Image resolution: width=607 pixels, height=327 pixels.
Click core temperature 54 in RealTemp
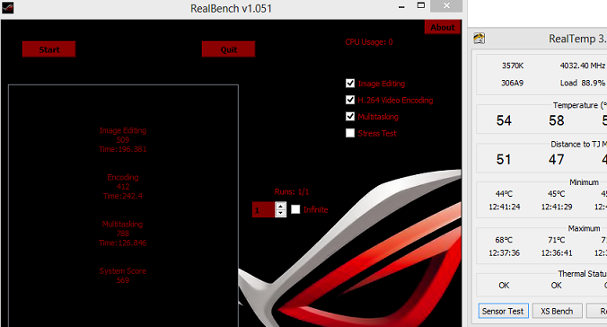504,120
